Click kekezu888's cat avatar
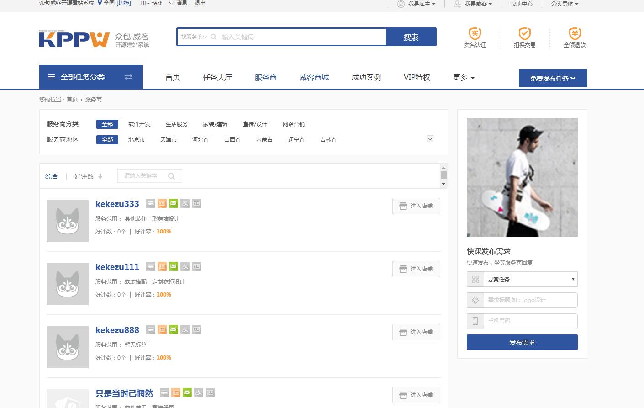This screenshot has width=644, height=408. [68, 347]
